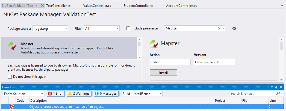Screen dimensions: 286x111
Task: Click the Mapster package description text
Action: (67, 50)
